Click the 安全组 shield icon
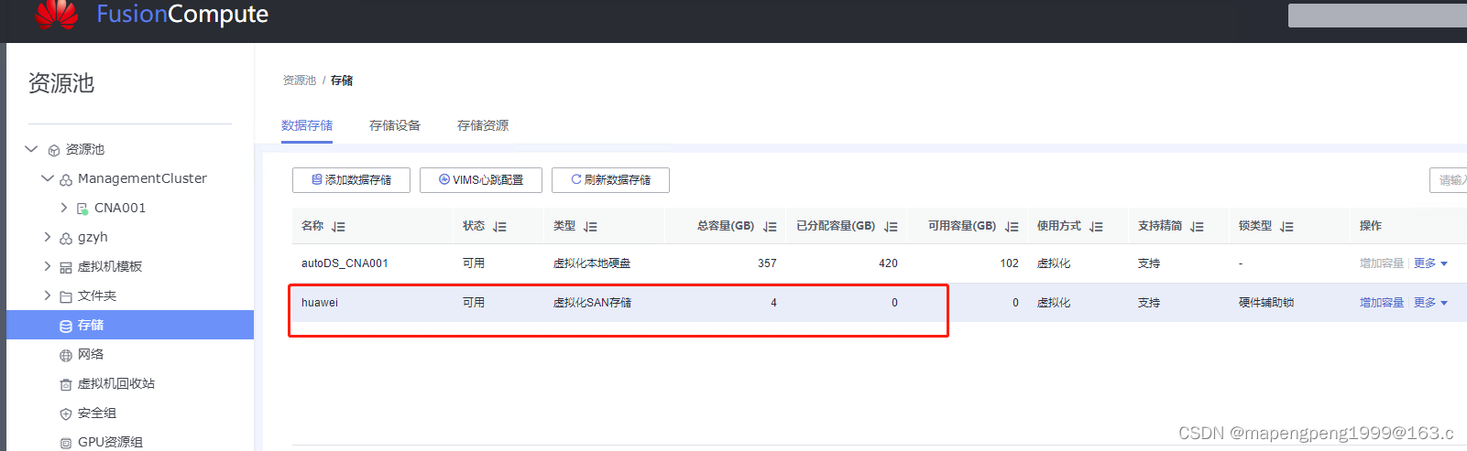Image resolution: width=1467 pixels, height=451 pixels. [66, 413]
